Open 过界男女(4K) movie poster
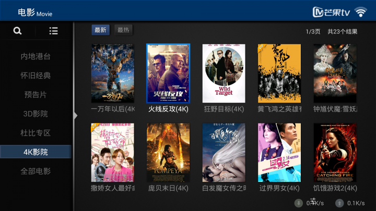The width and height of the screenshot is (376, 211). (x=279, y=153)
